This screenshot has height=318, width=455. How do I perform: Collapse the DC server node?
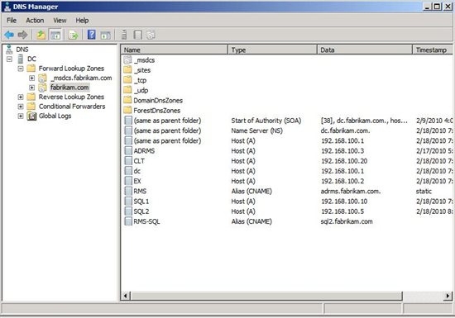pos(10,59)
